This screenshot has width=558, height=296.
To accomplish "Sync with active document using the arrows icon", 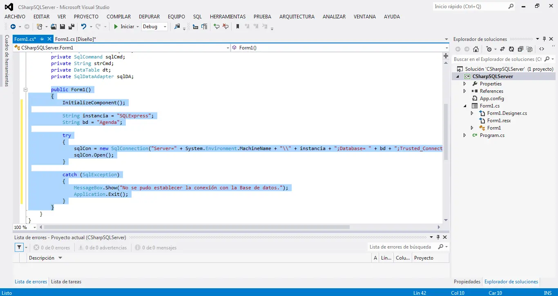I will pos(502,49).
